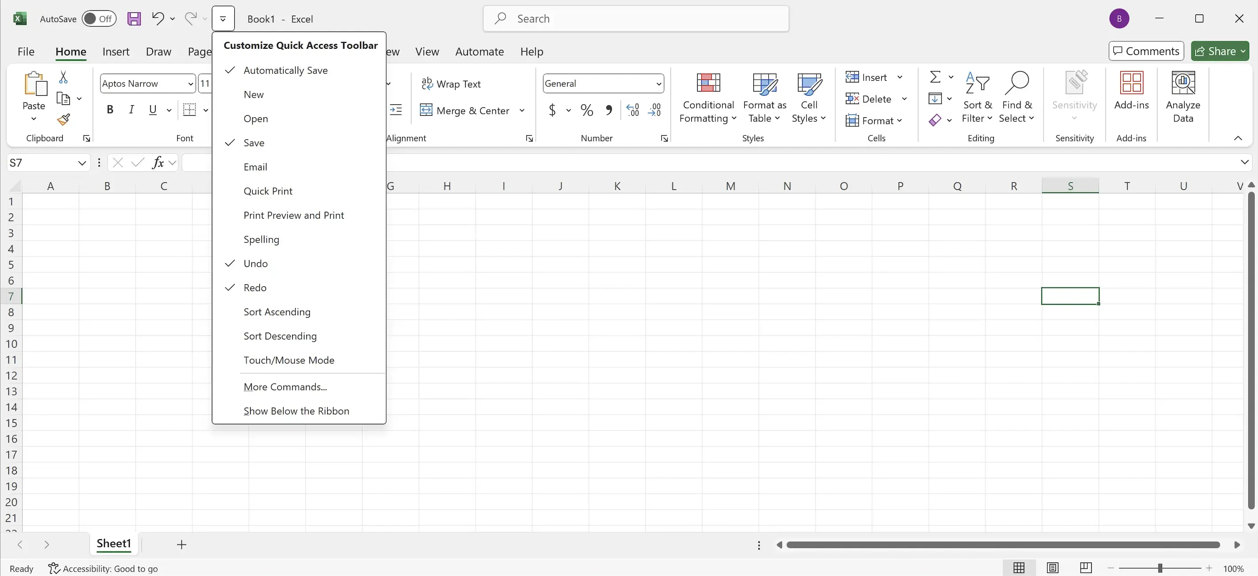Click the Print Preview and Print option

pos(294,215)
